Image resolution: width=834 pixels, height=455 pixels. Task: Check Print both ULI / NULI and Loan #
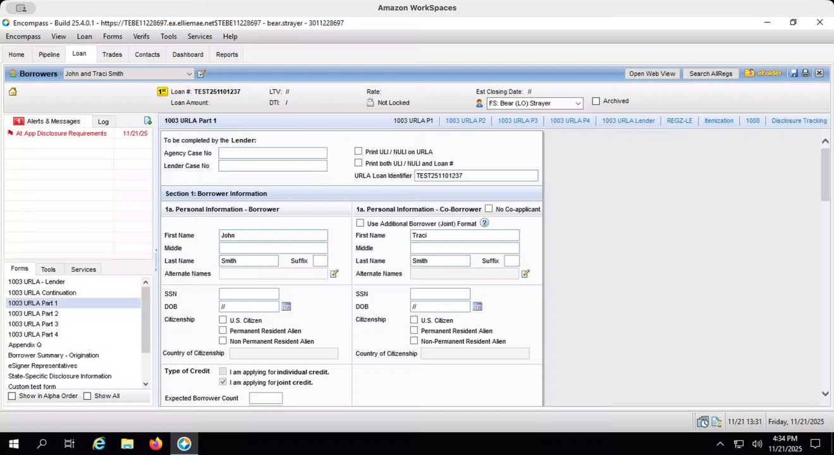[x=359, y=163]
